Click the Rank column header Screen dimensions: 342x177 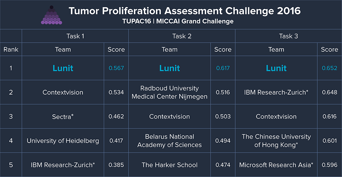11,49
